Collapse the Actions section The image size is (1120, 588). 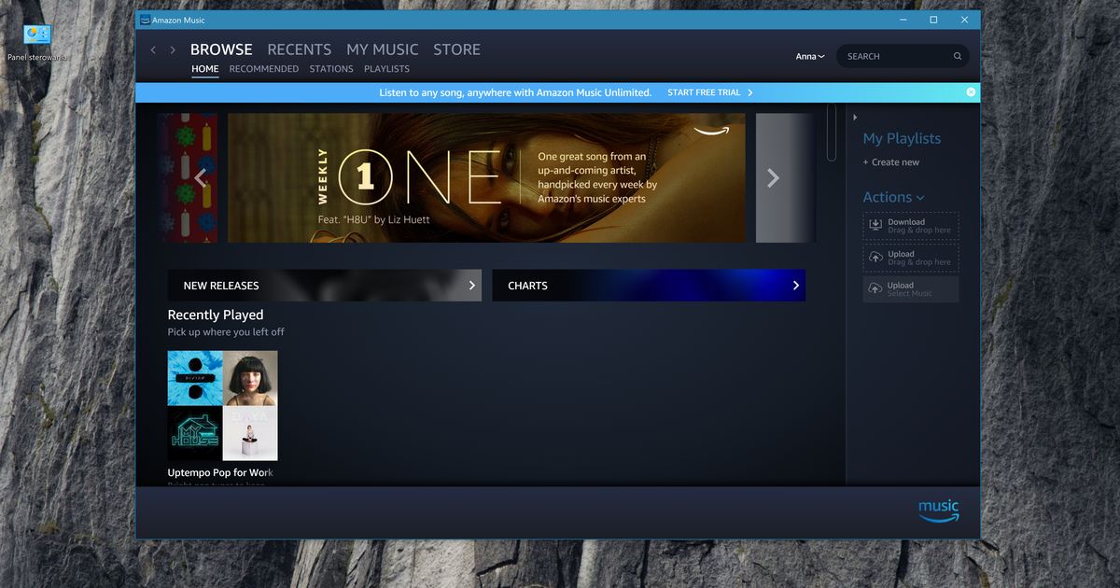click(x=922, y=197)
